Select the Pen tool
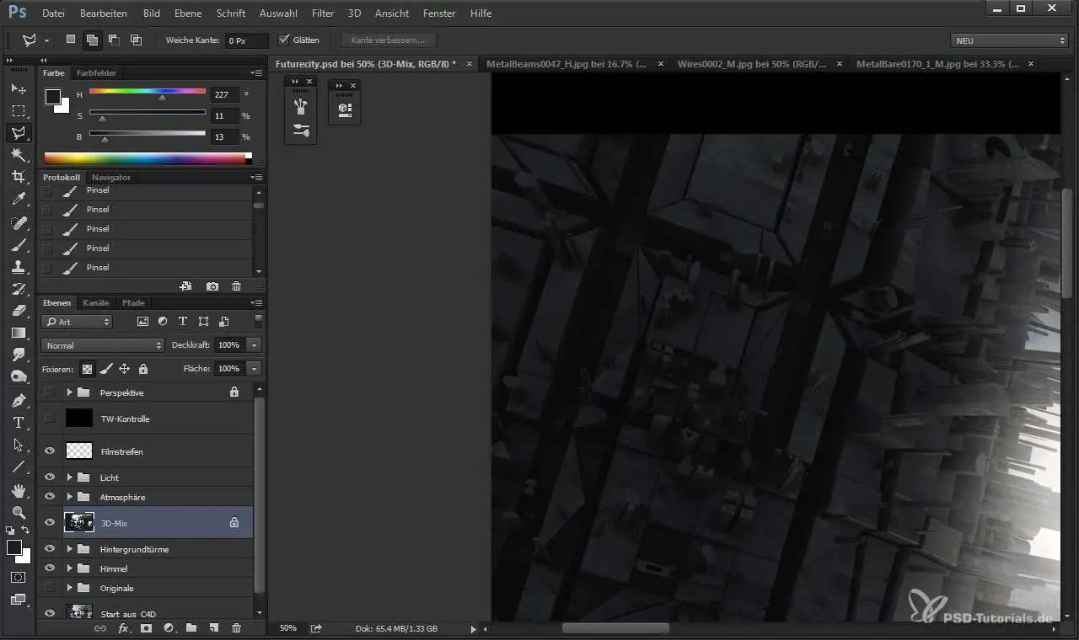1079x640 pixels. click(x=19, y=400)
